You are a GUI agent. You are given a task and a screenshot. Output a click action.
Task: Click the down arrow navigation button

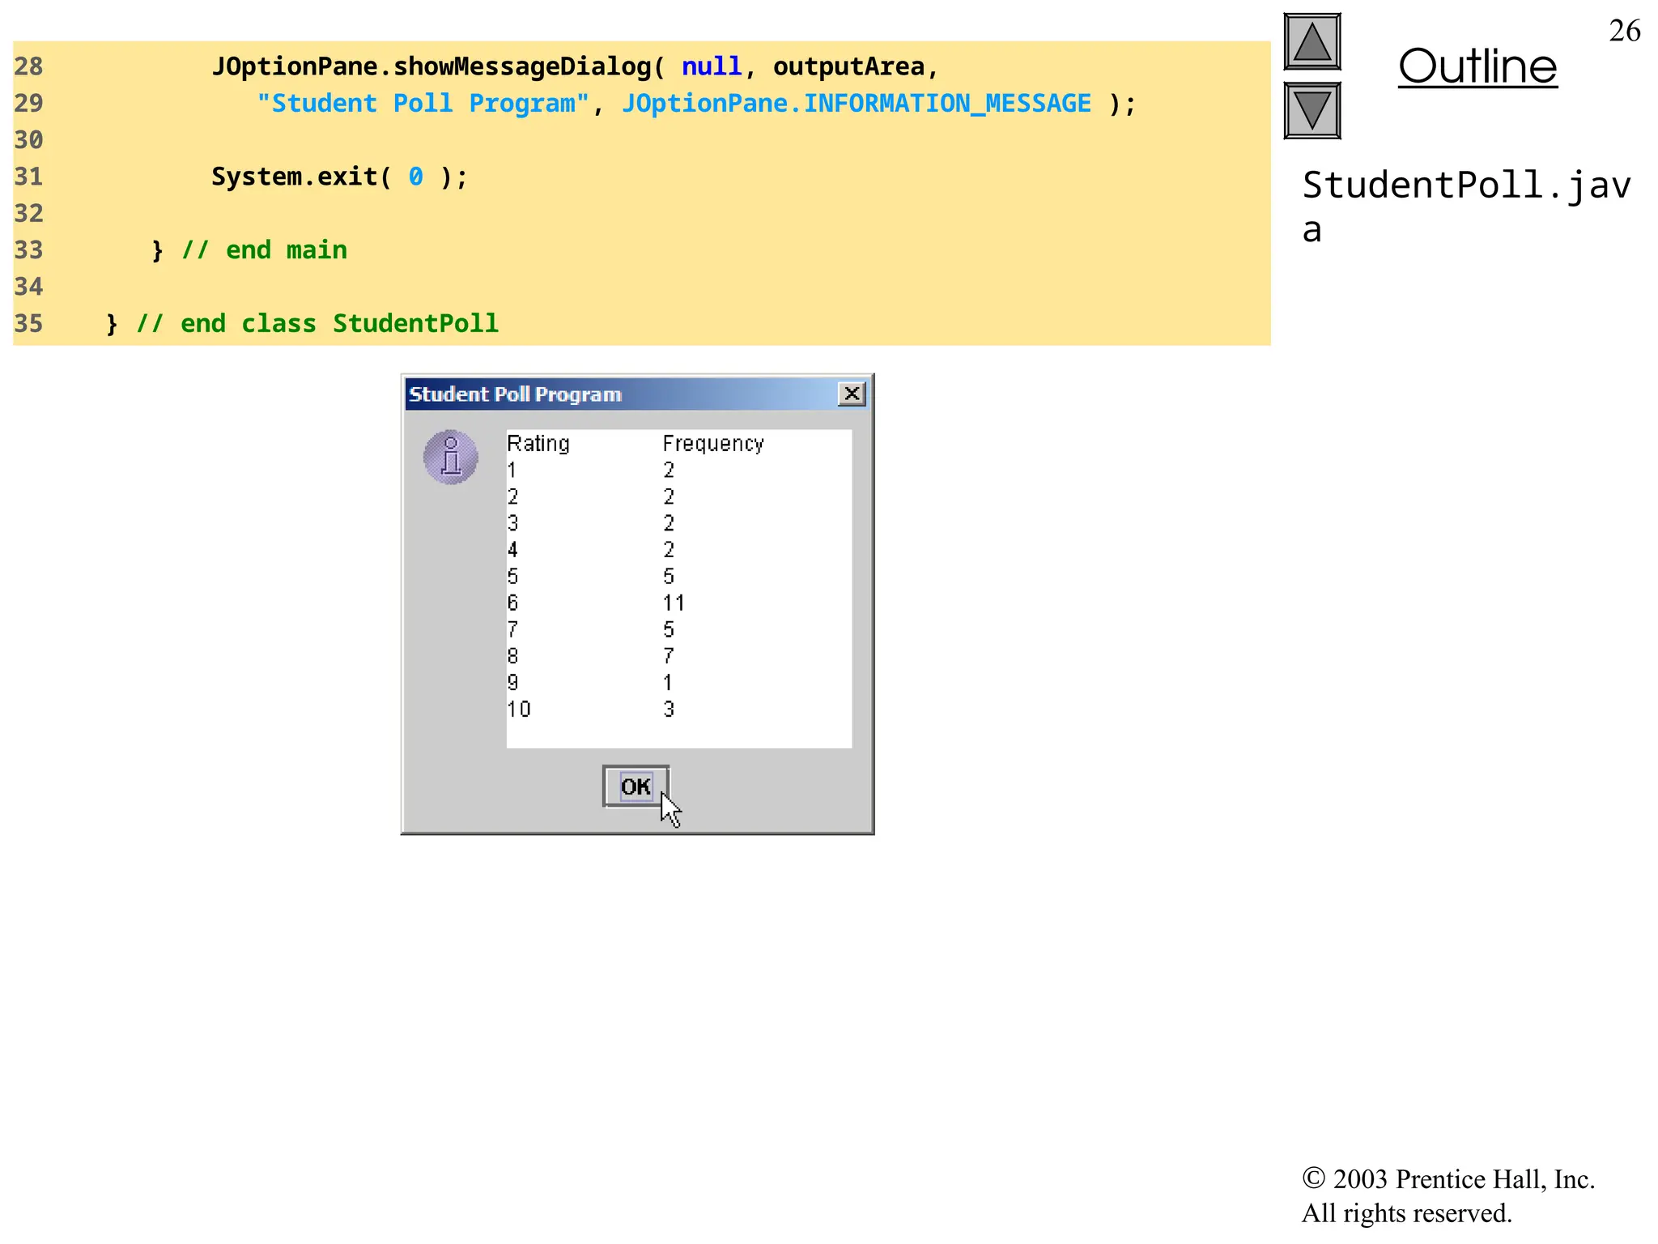(x=1312, y=111)
